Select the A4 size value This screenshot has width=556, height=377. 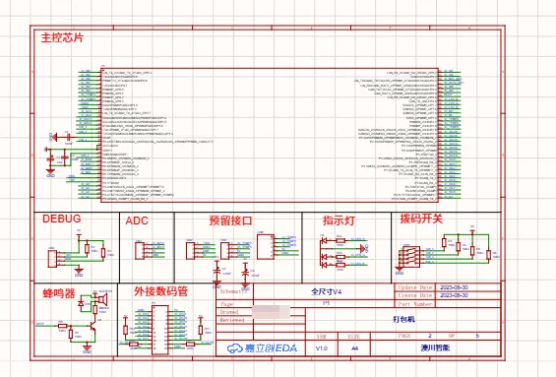coord(354,348)
